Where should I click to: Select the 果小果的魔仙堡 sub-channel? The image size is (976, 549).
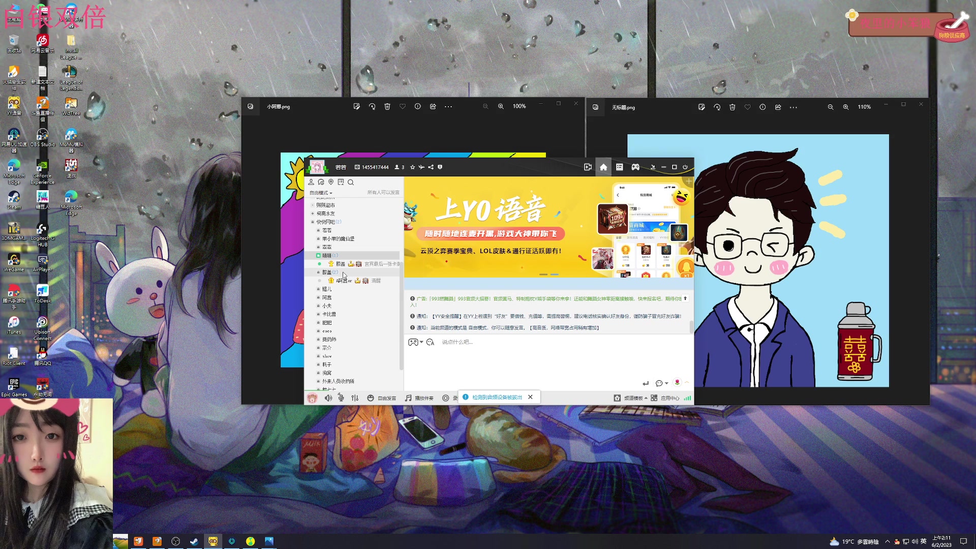tap(338, 239)
